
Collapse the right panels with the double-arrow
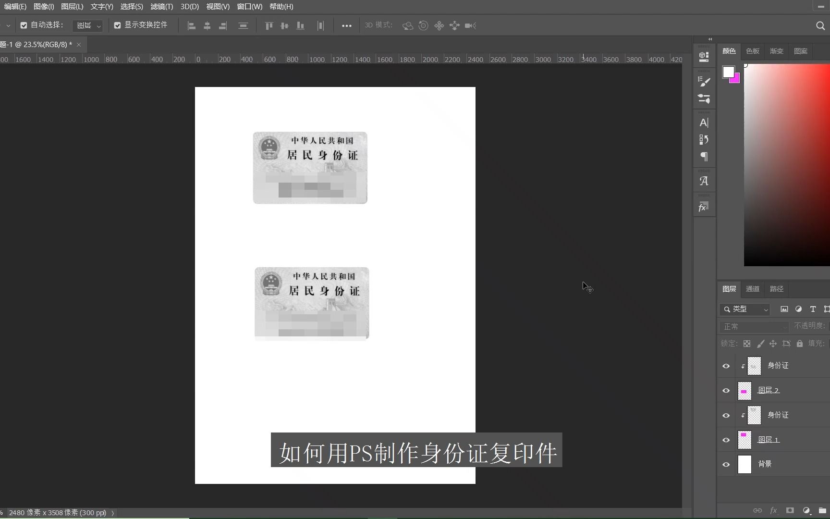(710, 39)
